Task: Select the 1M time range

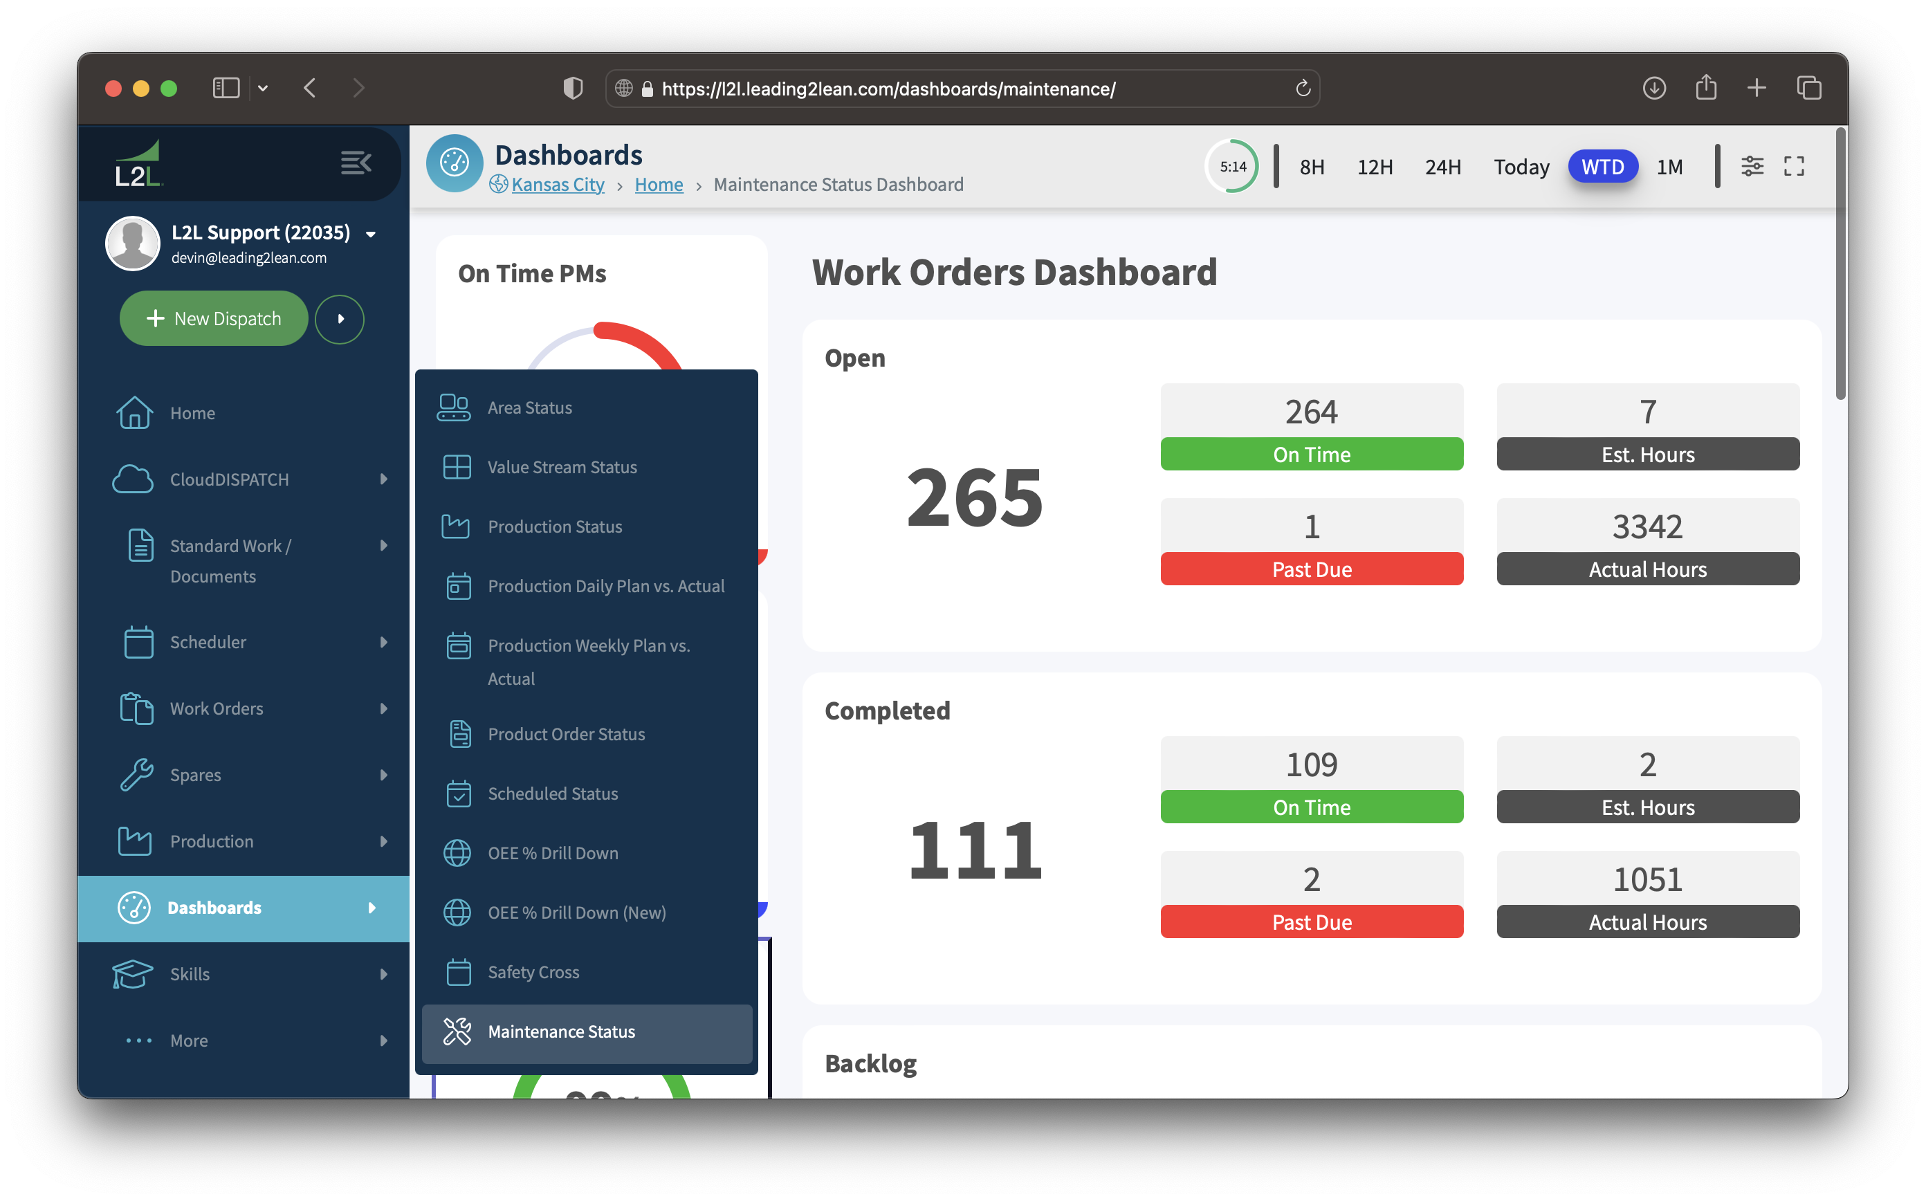Action: [1669, 167]
